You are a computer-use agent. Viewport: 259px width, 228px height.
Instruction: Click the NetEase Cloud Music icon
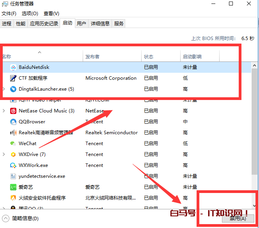13,111
